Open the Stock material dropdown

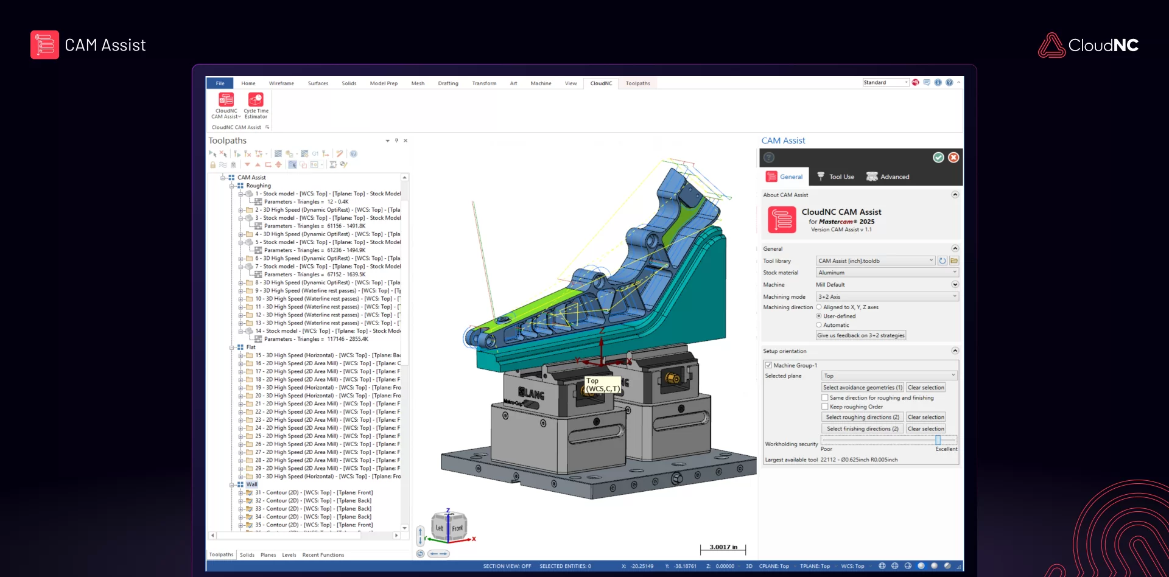[x=887, y=273]
